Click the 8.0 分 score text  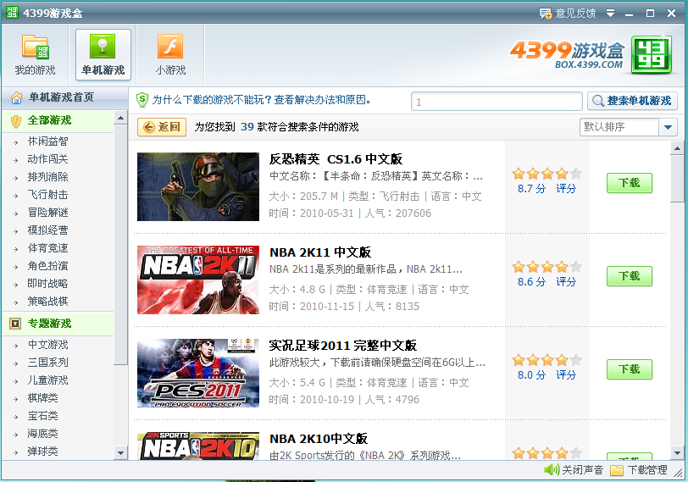click(531, 375)
